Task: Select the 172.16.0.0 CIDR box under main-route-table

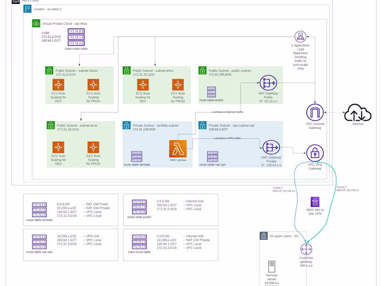Action: pyautogui.click(x=75, y=31)
